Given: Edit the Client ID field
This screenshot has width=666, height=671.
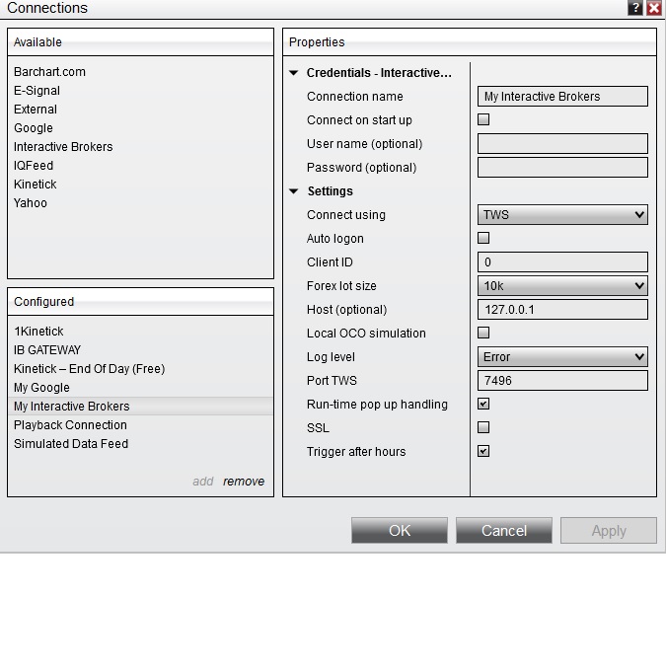Looking at the screenshot, I should 562,261.
